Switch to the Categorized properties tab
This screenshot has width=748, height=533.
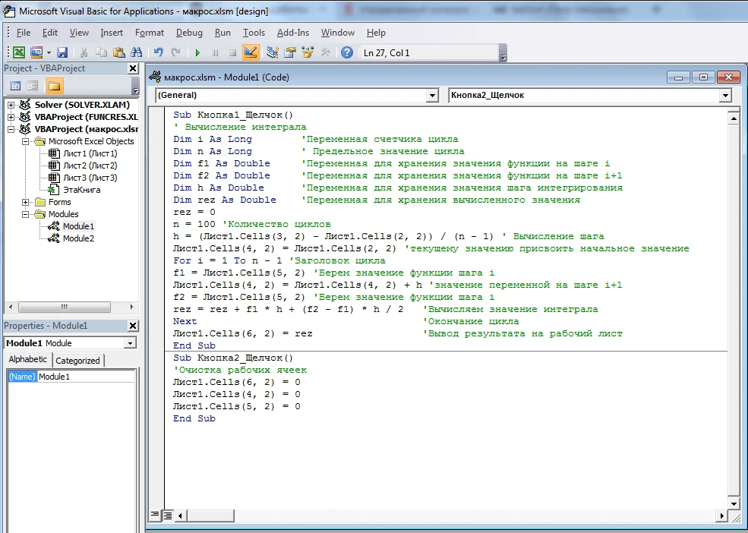[x=77, y=361]
